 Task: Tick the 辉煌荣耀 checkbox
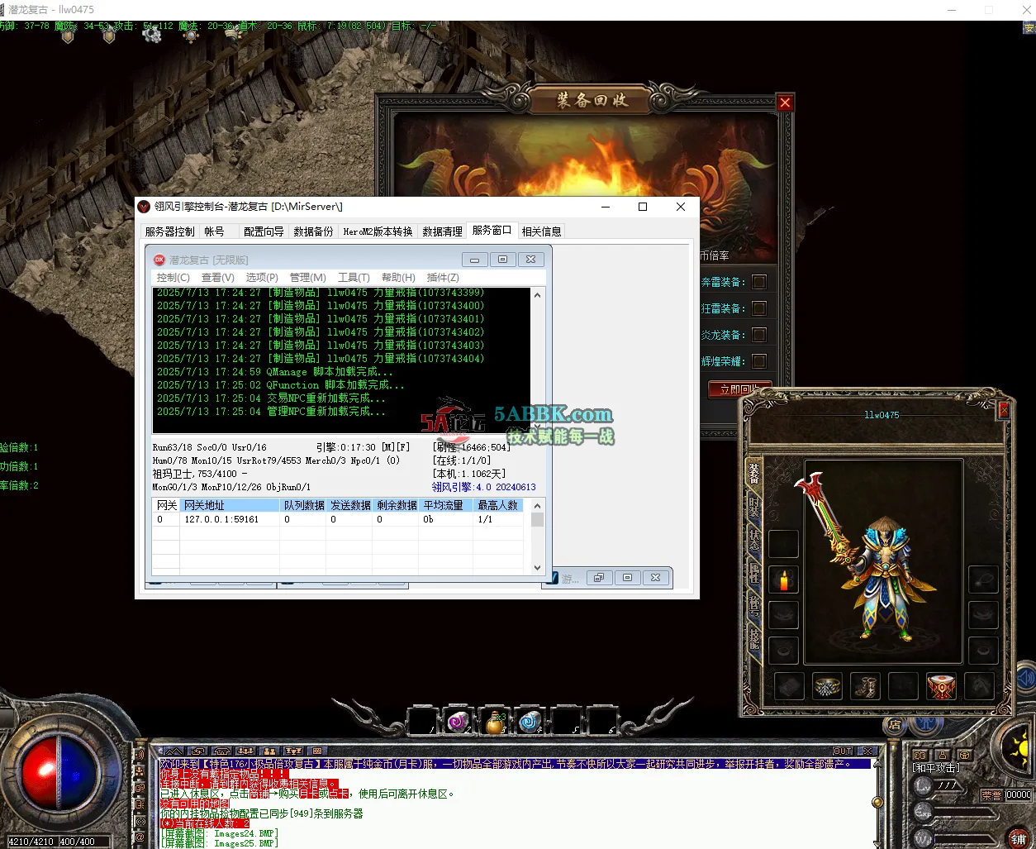pyautogui.click(x=758, y=361)
